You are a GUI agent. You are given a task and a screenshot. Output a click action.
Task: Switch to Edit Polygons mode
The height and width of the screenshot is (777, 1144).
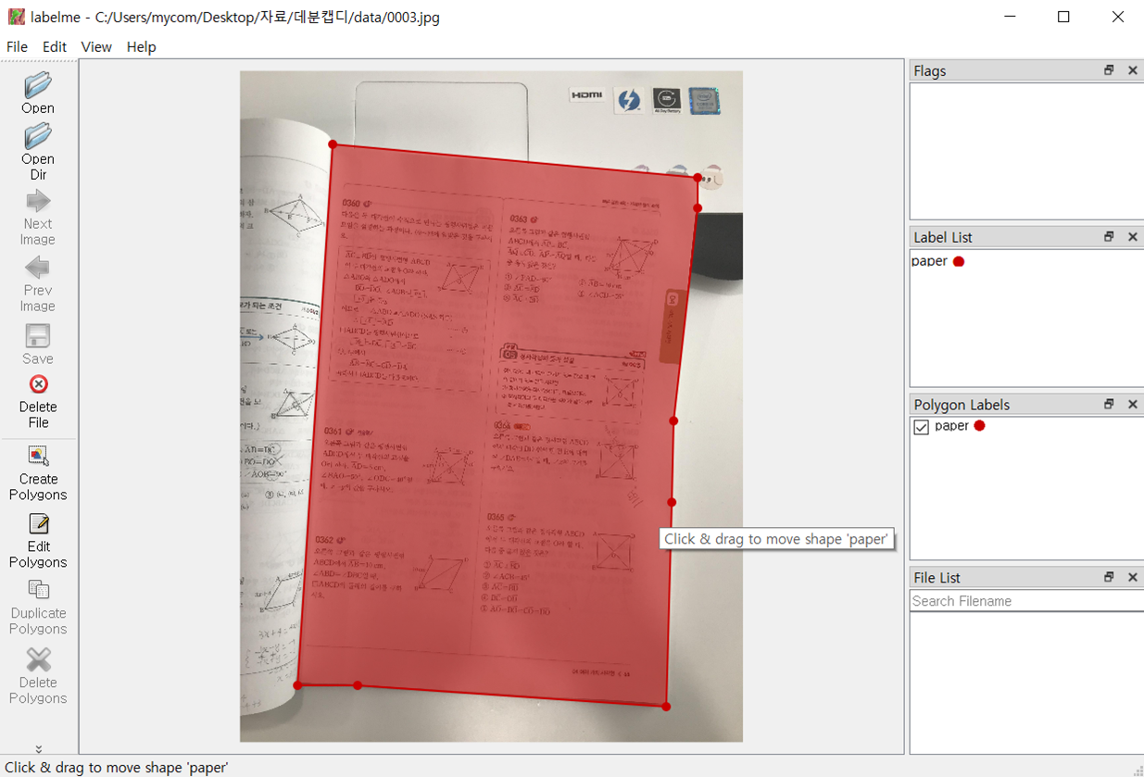click(x=38, y=540)
